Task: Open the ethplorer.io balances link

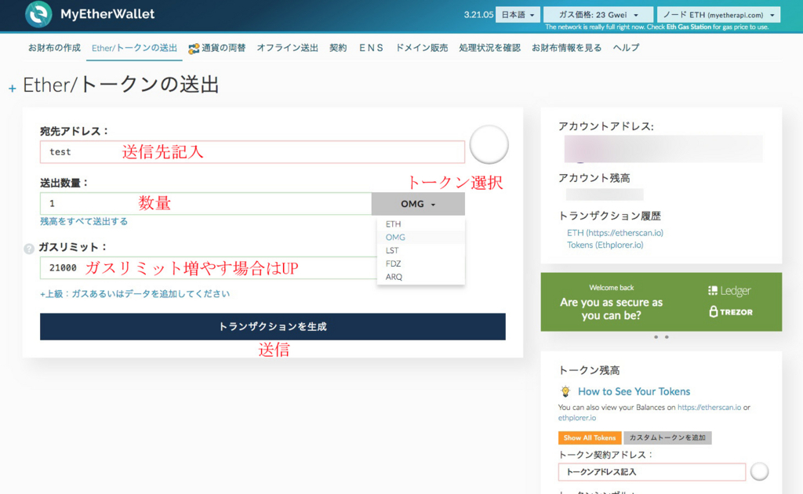Action: click(x=576, y=418)
